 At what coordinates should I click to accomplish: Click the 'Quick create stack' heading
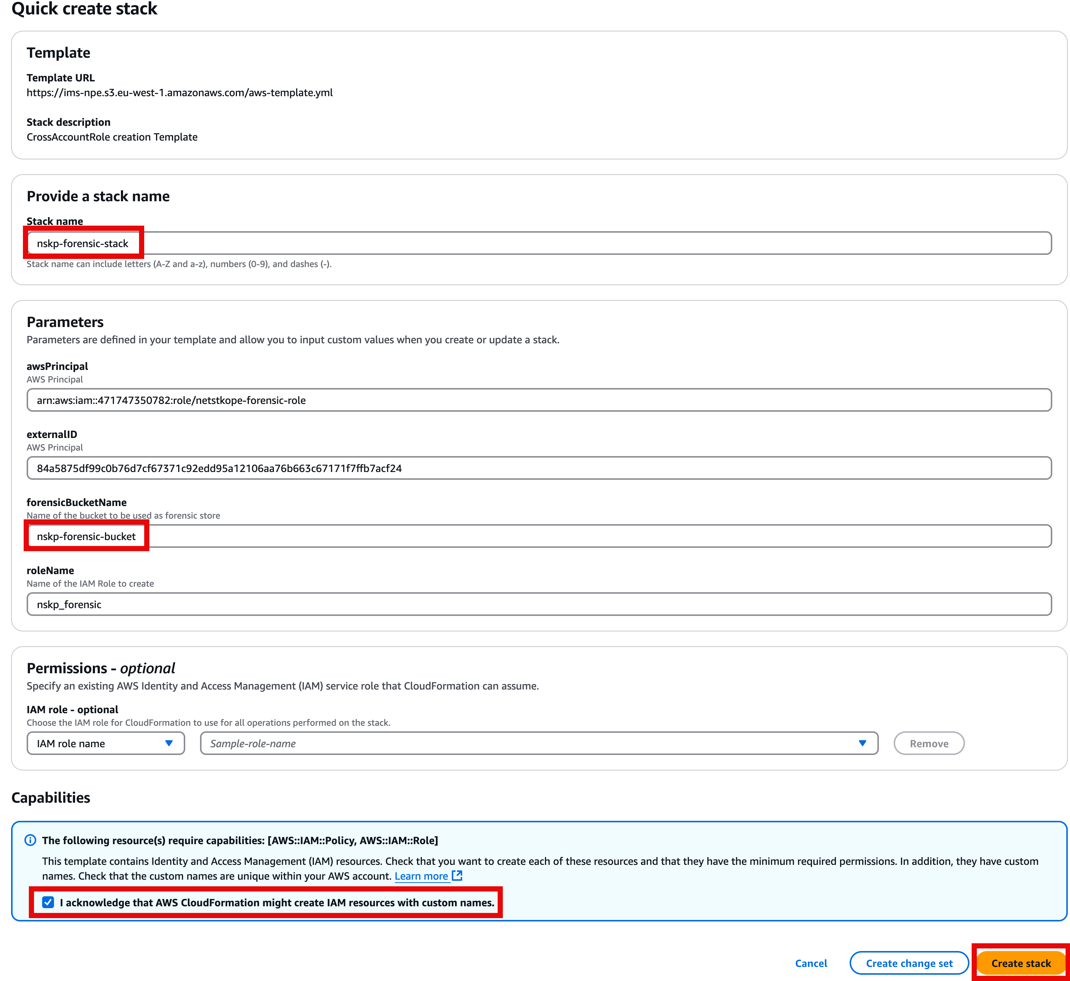pos(84,9)
